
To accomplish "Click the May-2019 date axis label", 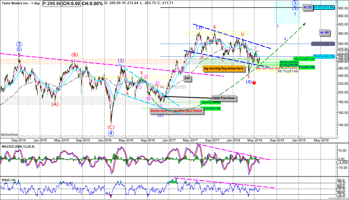I will click(x=321, y=140).
